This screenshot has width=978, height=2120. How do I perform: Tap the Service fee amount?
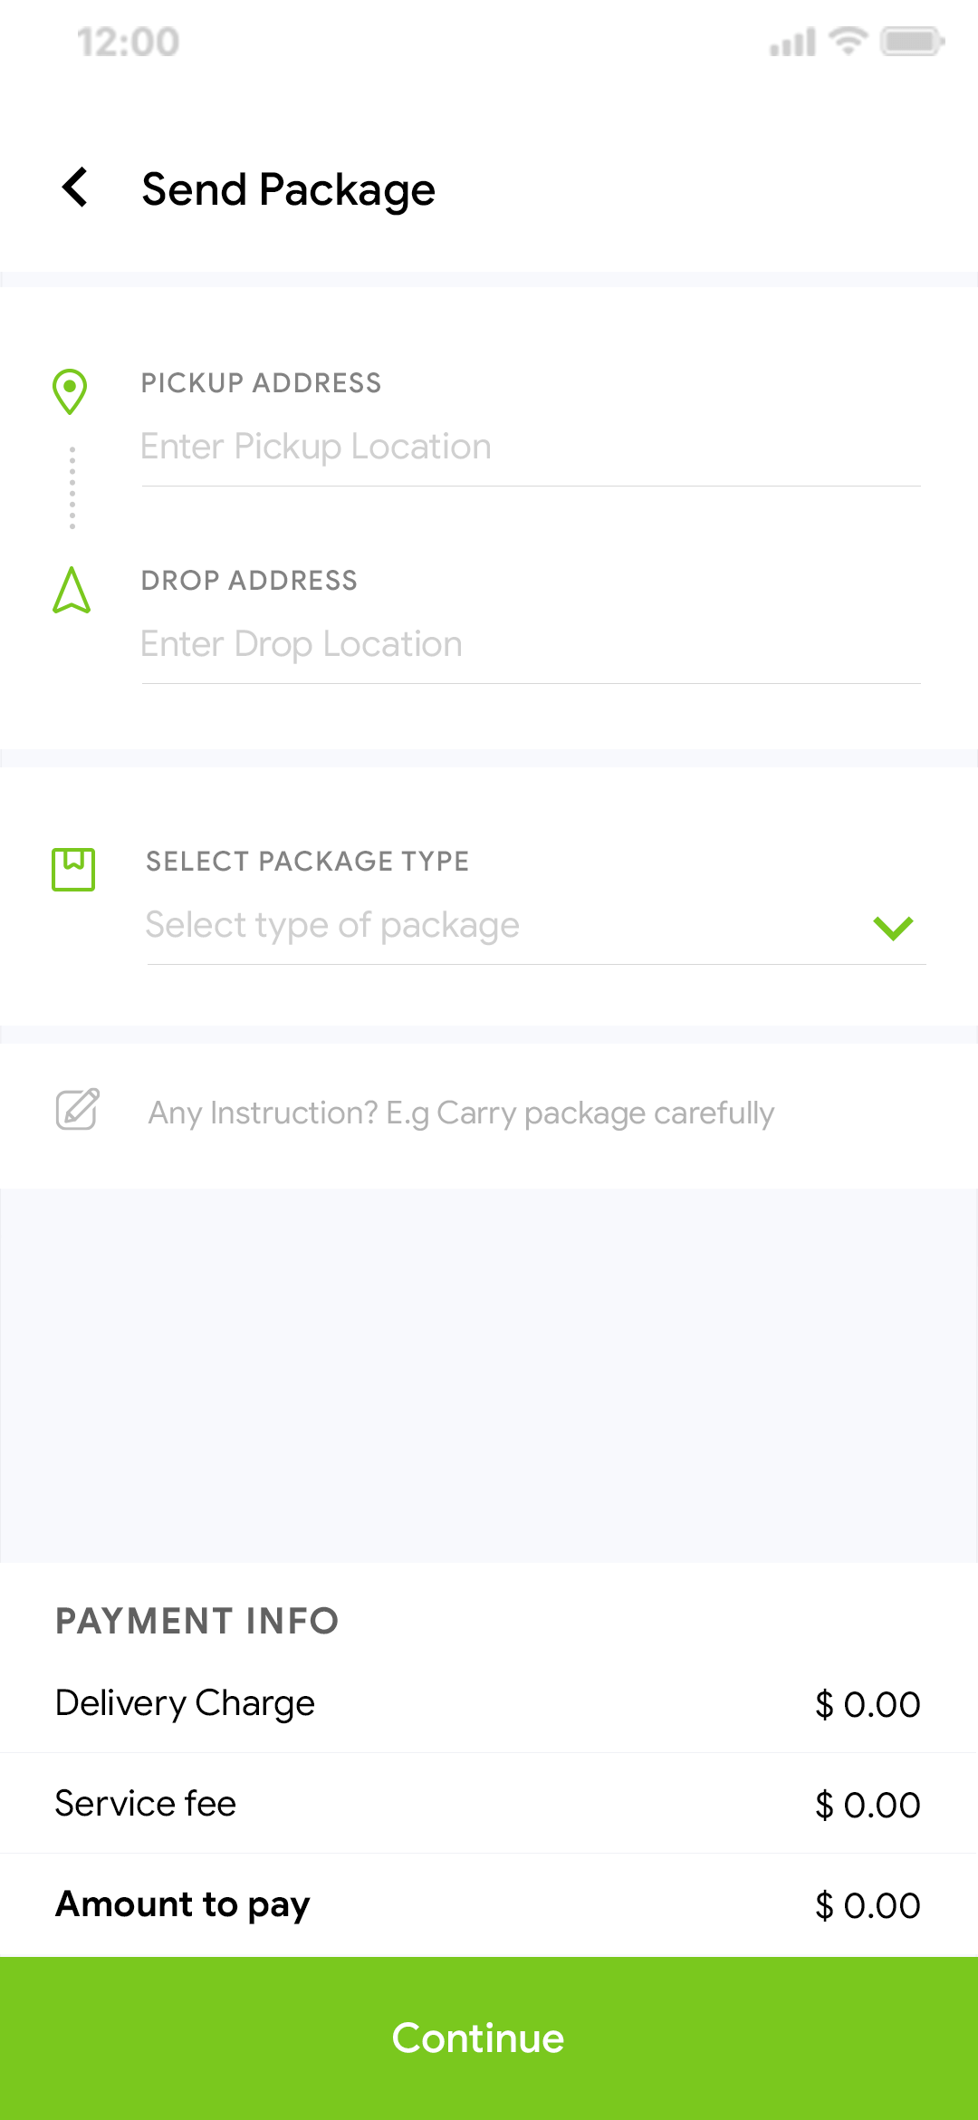(867, 1804)
